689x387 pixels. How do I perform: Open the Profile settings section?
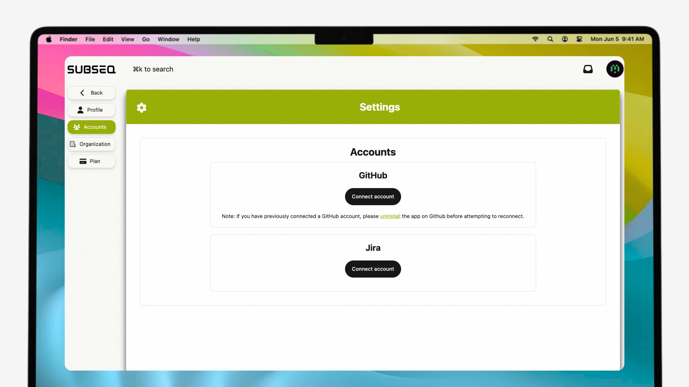92,110
